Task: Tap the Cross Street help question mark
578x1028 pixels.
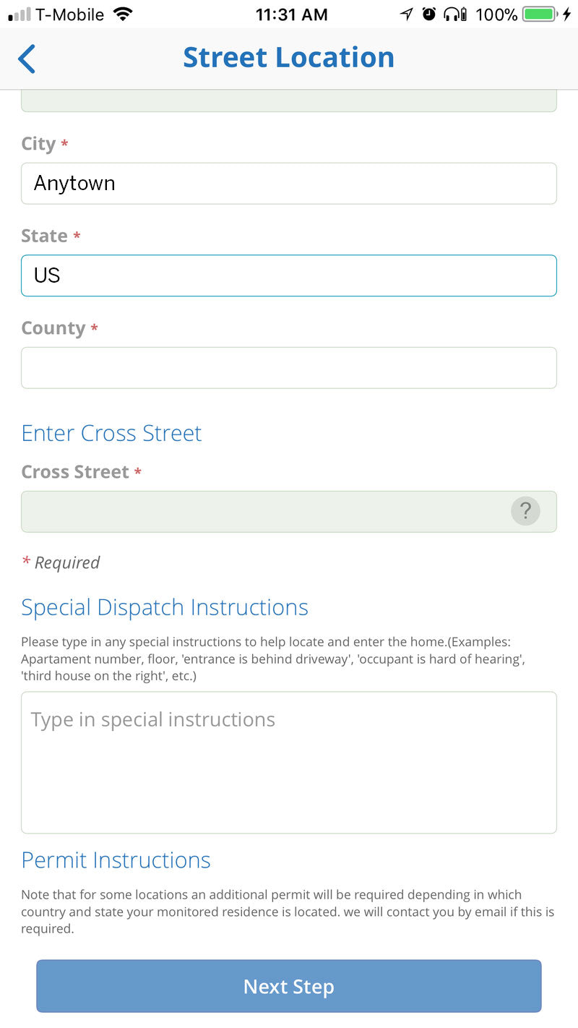Action: [525, 511]
